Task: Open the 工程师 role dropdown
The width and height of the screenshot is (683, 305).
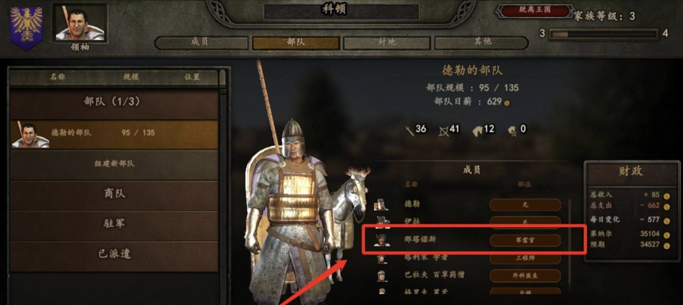Action: 525,258
